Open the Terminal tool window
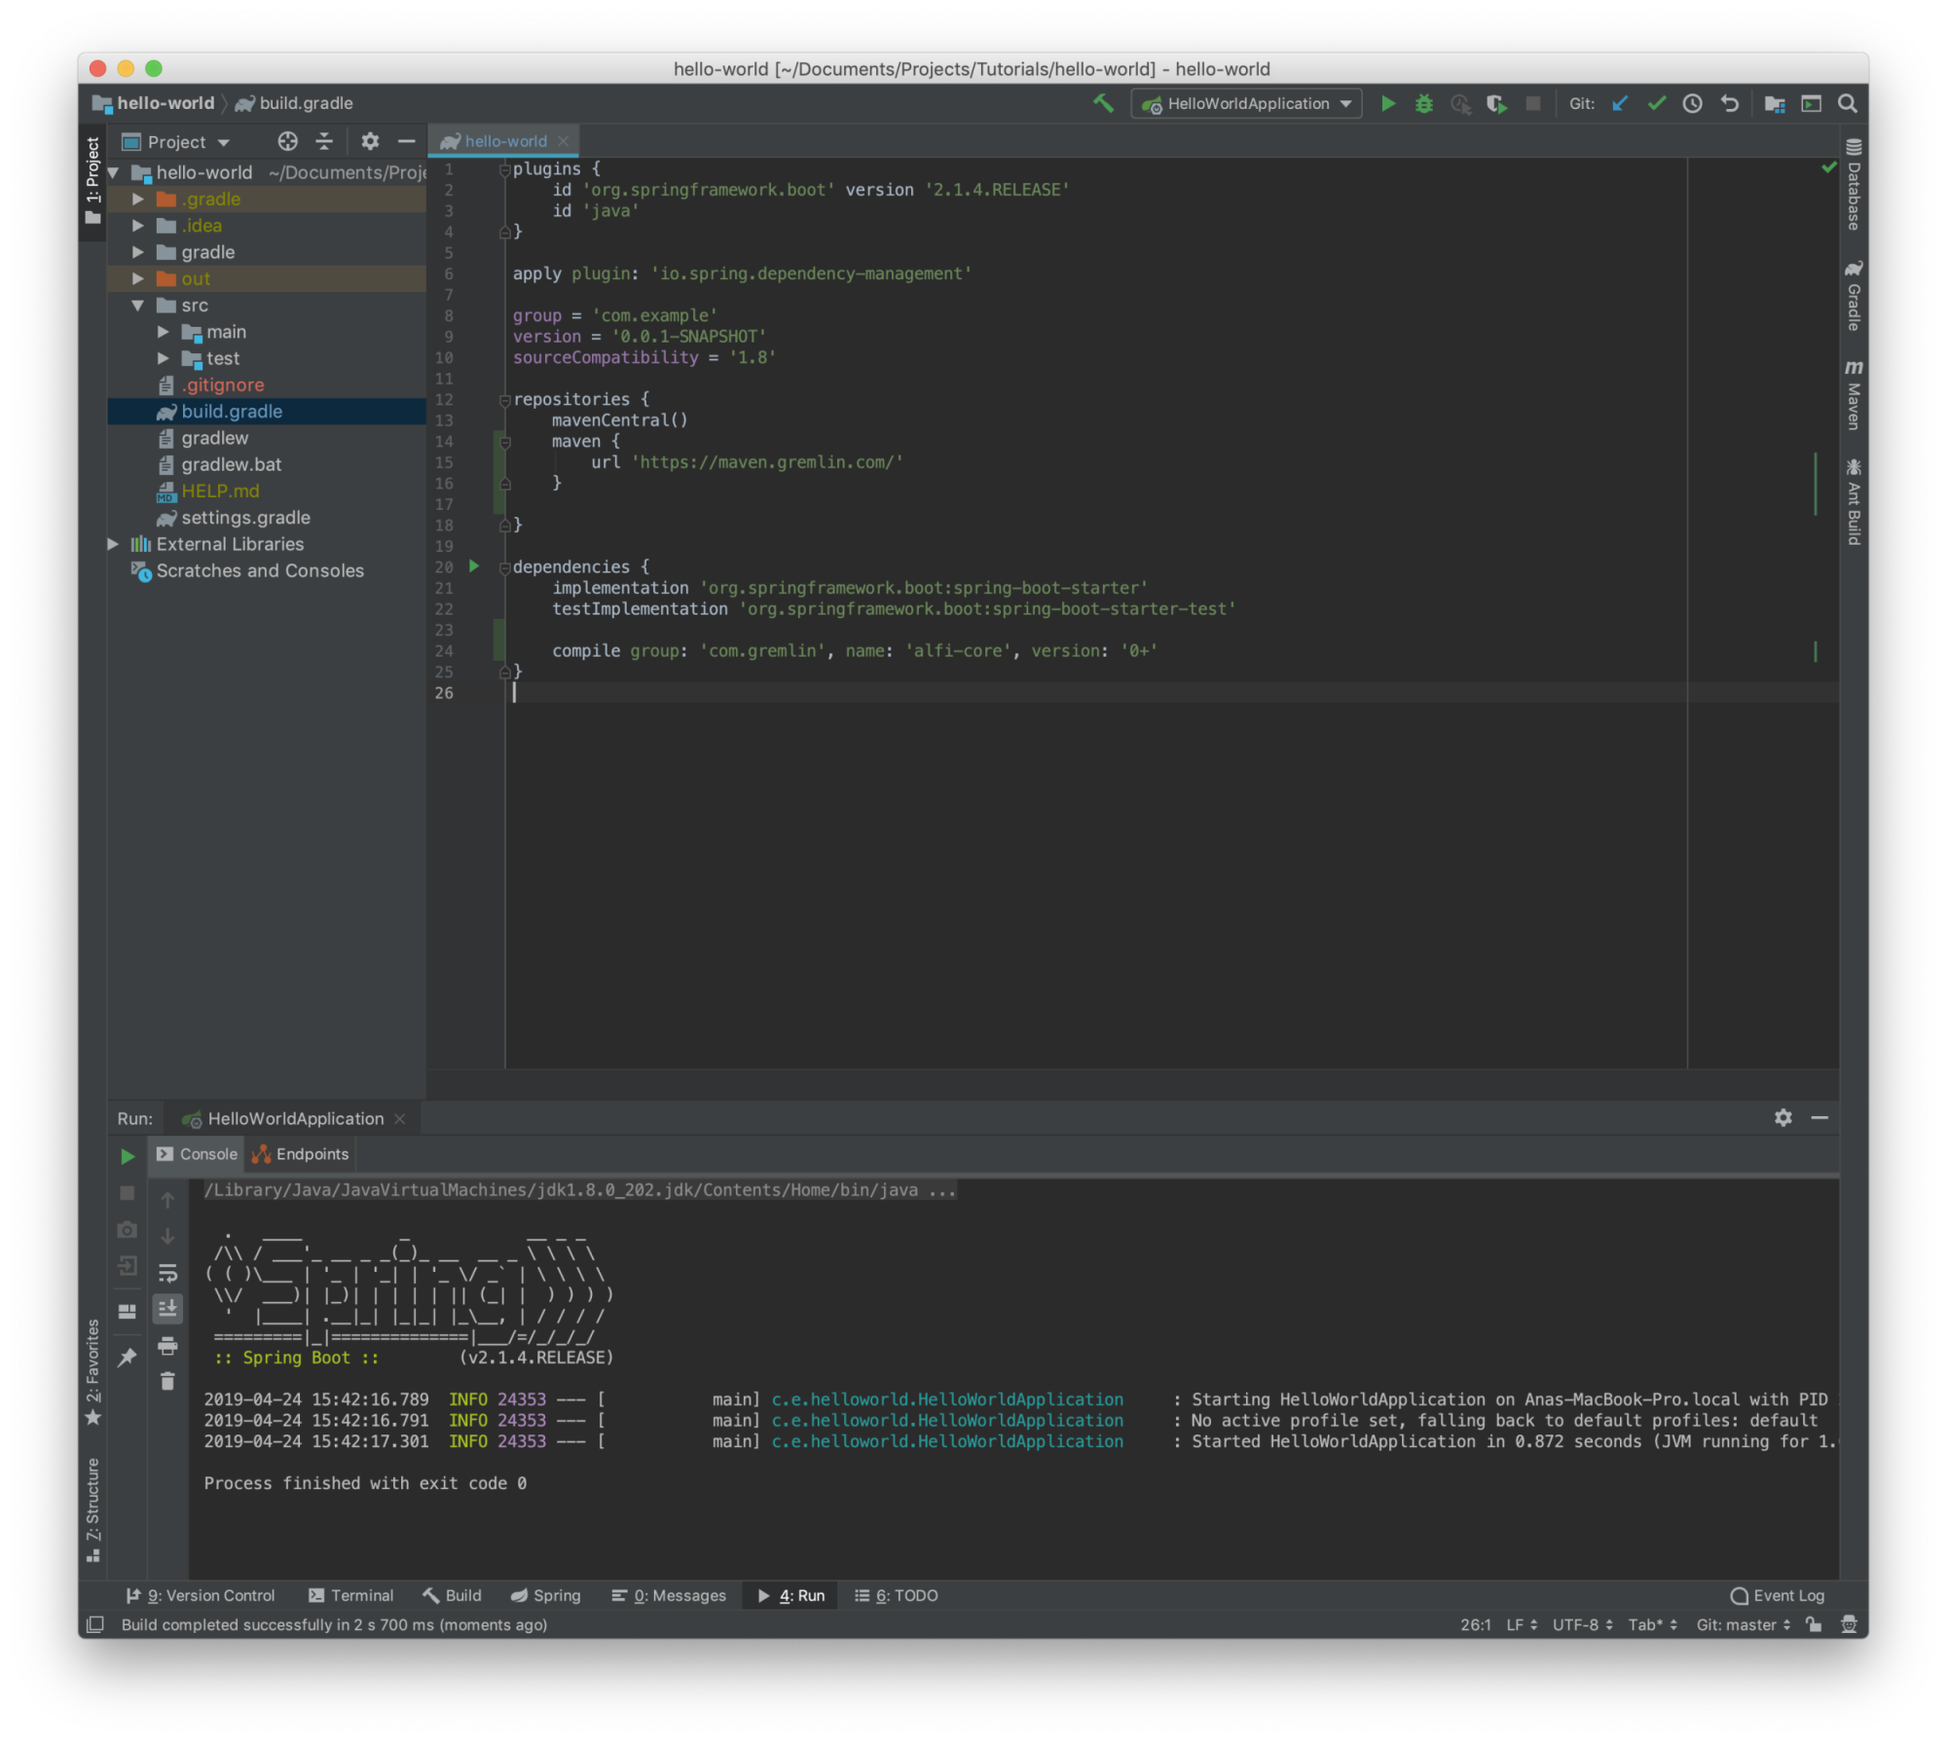This screenshot has width=1947, height=1742. click(350, 1595)
